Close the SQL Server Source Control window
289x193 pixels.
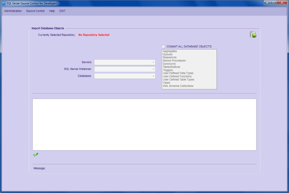point(282,2)
